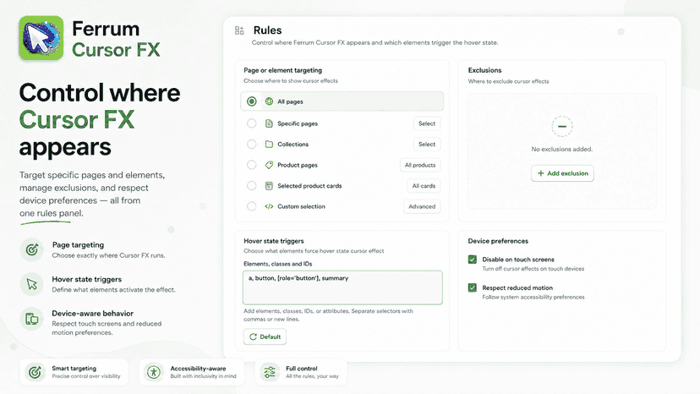
Task: Click the Elements, classes and IDs text box
Action: click(x=343, y=287)
